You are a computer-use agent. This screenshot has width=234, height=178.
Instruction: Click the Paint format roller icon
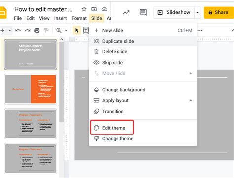46,30
